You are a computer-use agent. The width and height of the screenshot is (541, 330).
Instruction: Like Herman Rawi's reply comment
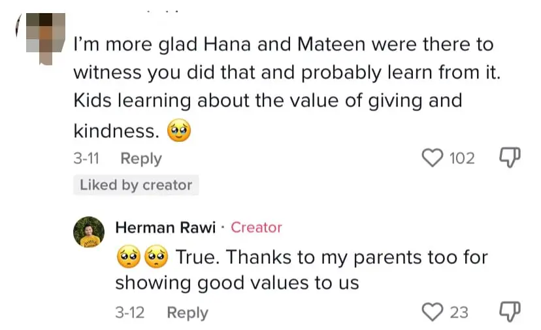[433, 312]
